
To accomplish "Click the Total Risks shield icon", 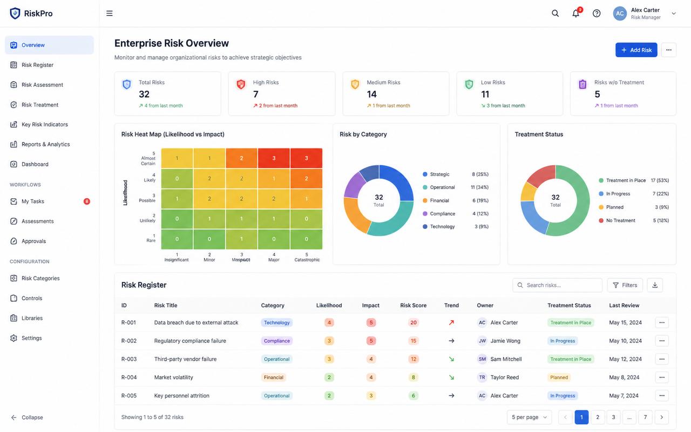I will 127,84.
